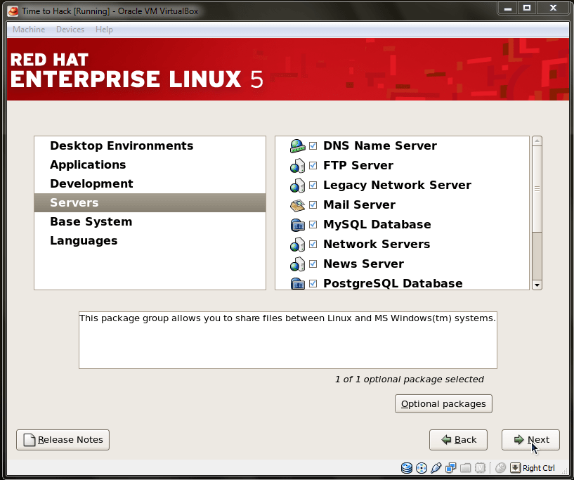This screenshot has width=574, height=480.
Task: Select the FTP Server label
Action: [358, 165]
